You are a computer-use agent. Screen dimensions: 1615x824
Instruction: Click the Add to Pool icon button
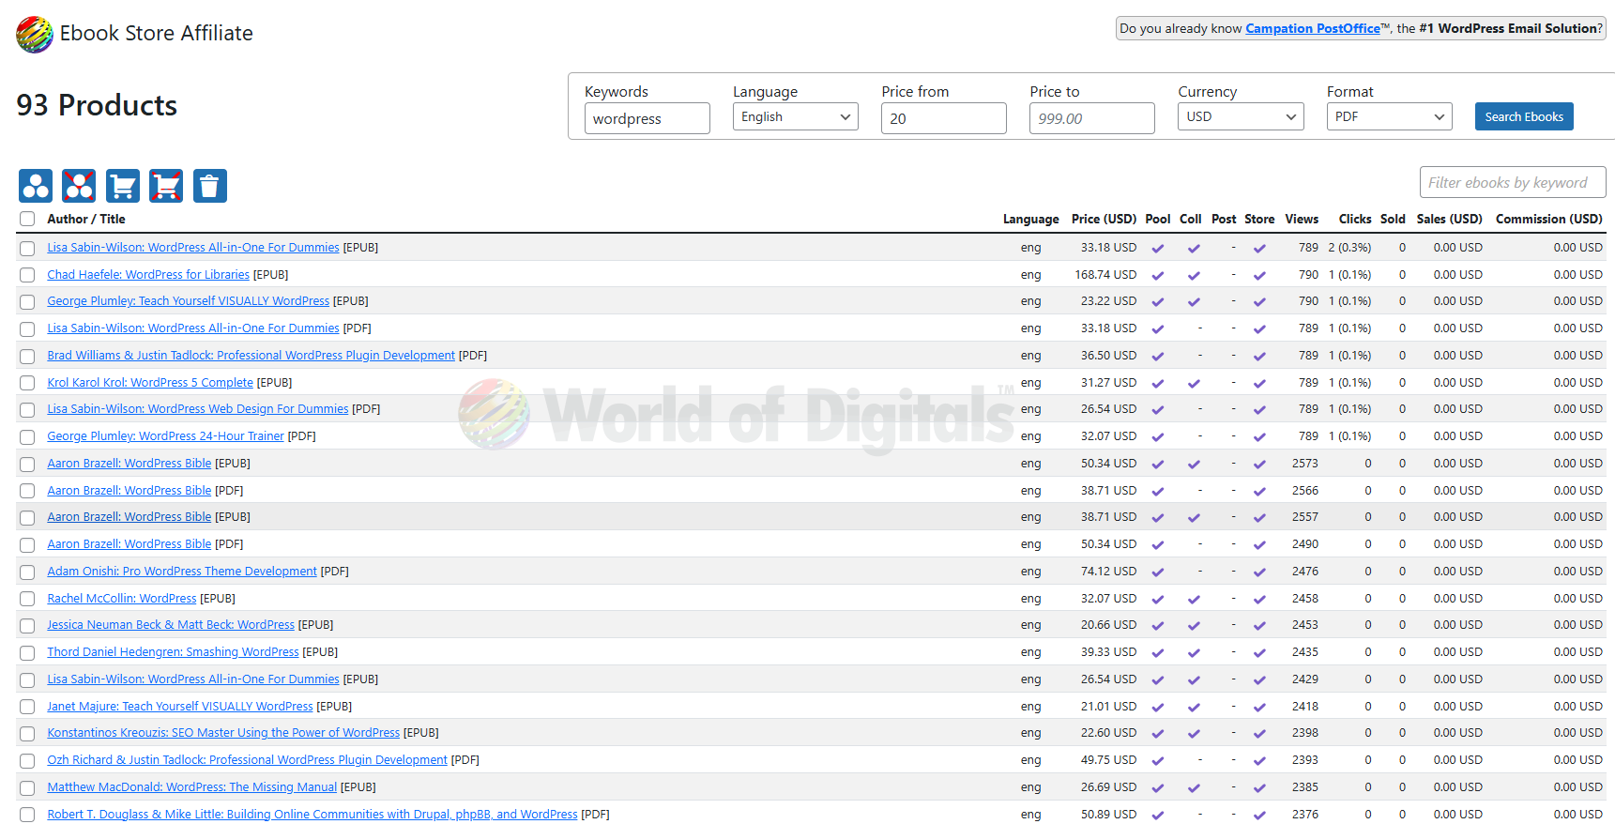tap(36, 186)
